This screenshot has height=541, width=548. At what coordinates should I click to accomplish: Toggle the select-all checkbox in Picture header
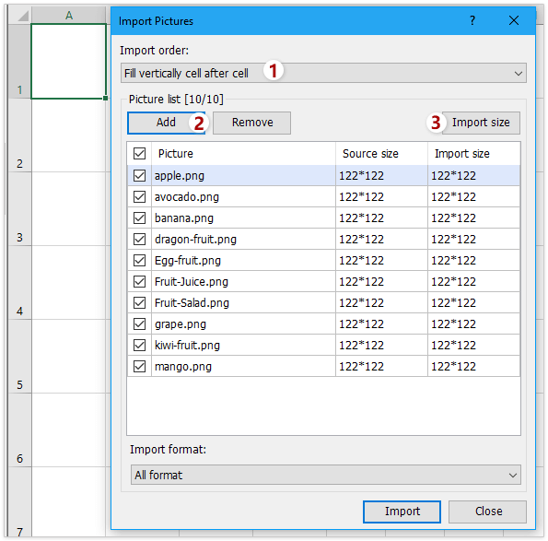139,154
